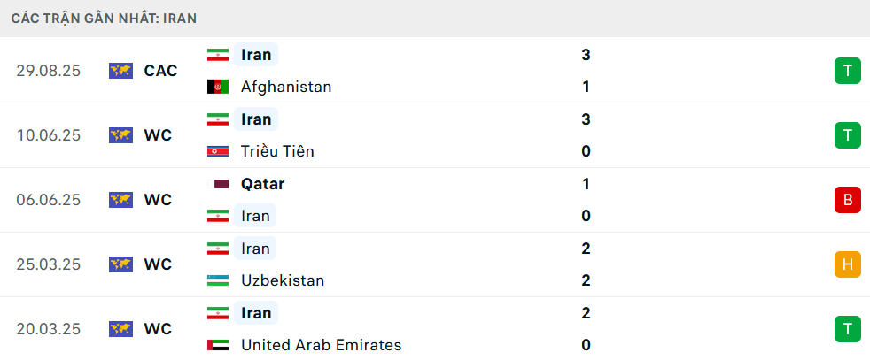870x360 pixels.
Task: Click the WC competition icon for 10.06.25
Action: pyautogui.click(x=120, y=135)
